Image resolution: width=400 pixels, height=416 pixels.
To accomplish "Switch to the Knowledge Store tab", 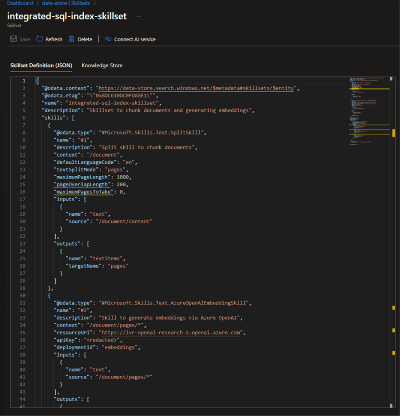I will [x=102, y=65].
